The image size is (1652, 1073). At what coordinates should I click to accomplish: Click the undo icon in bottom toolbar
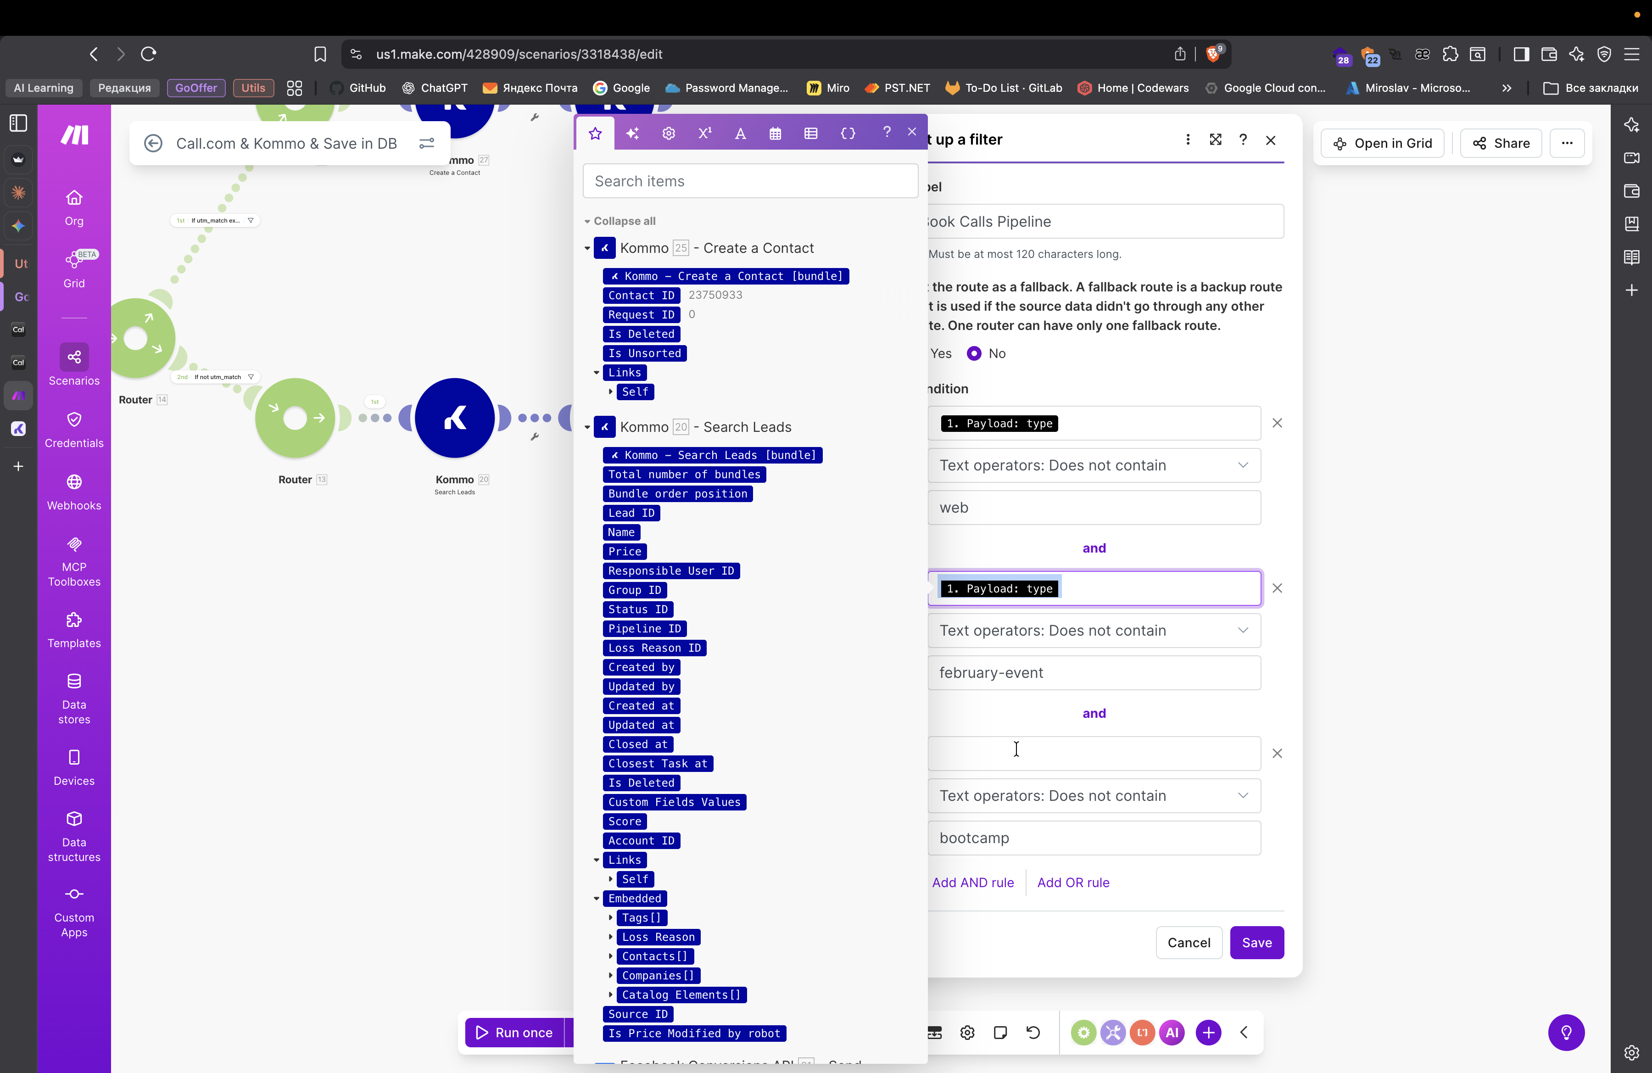pos(1033,1032)
